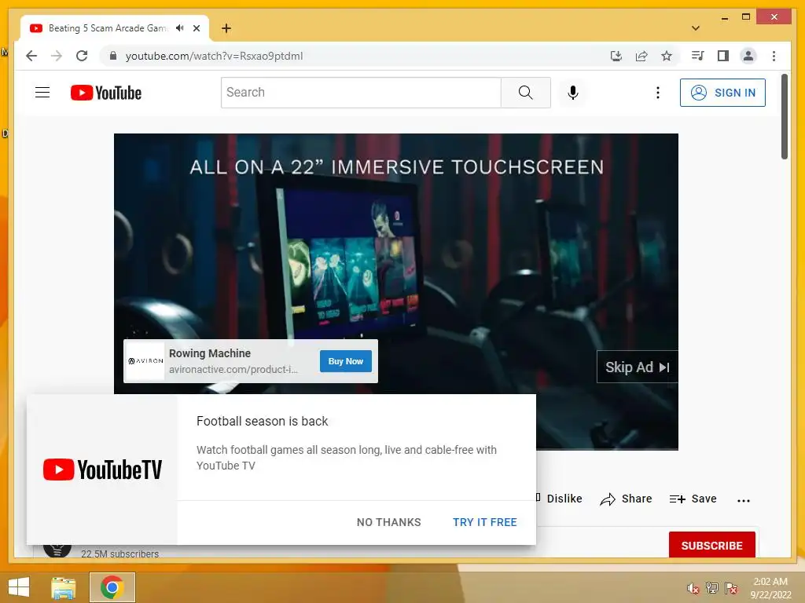The width and height of the screenshot is (805, 603).
Task: Open File Explorer from the taskbar
Action: coord(64,587)
